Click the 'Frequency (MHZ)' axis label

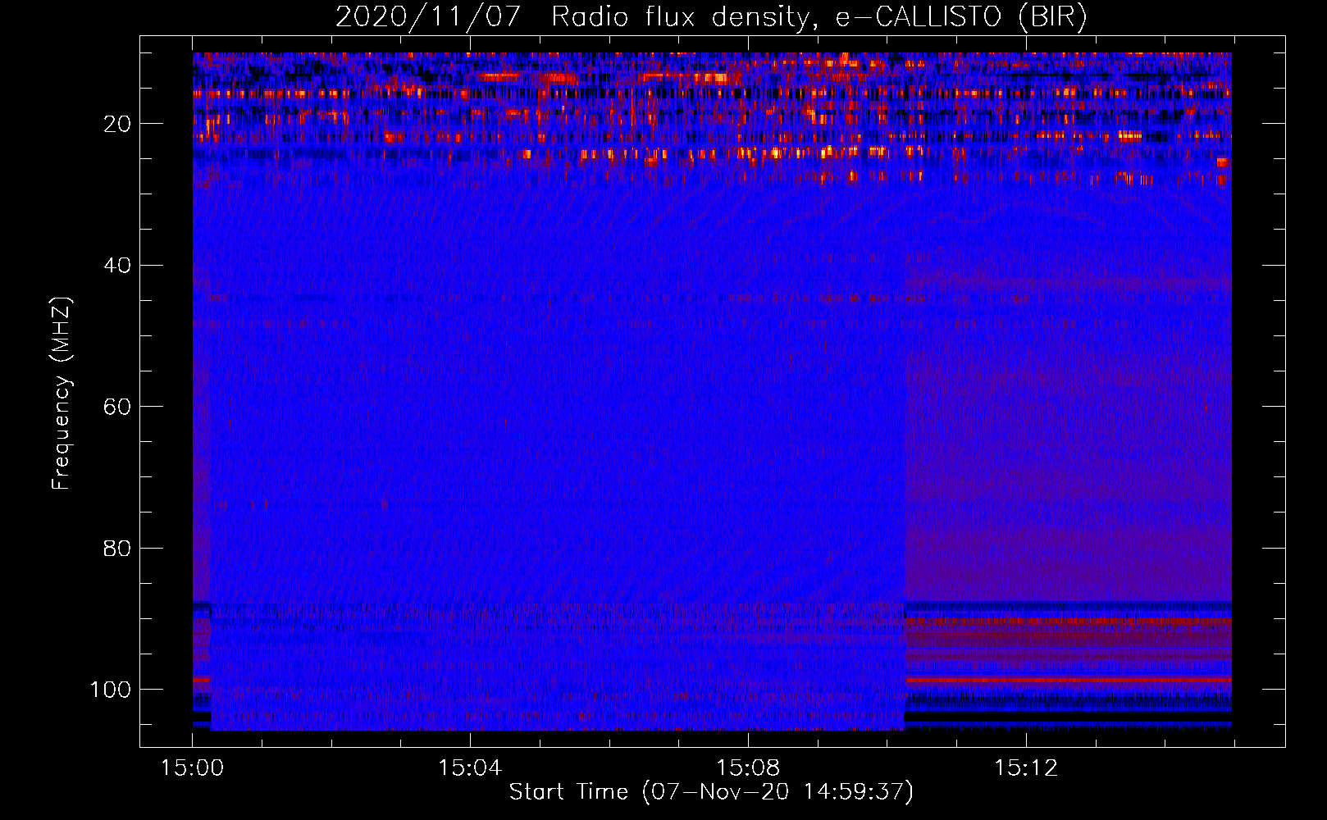coord(62,393)
